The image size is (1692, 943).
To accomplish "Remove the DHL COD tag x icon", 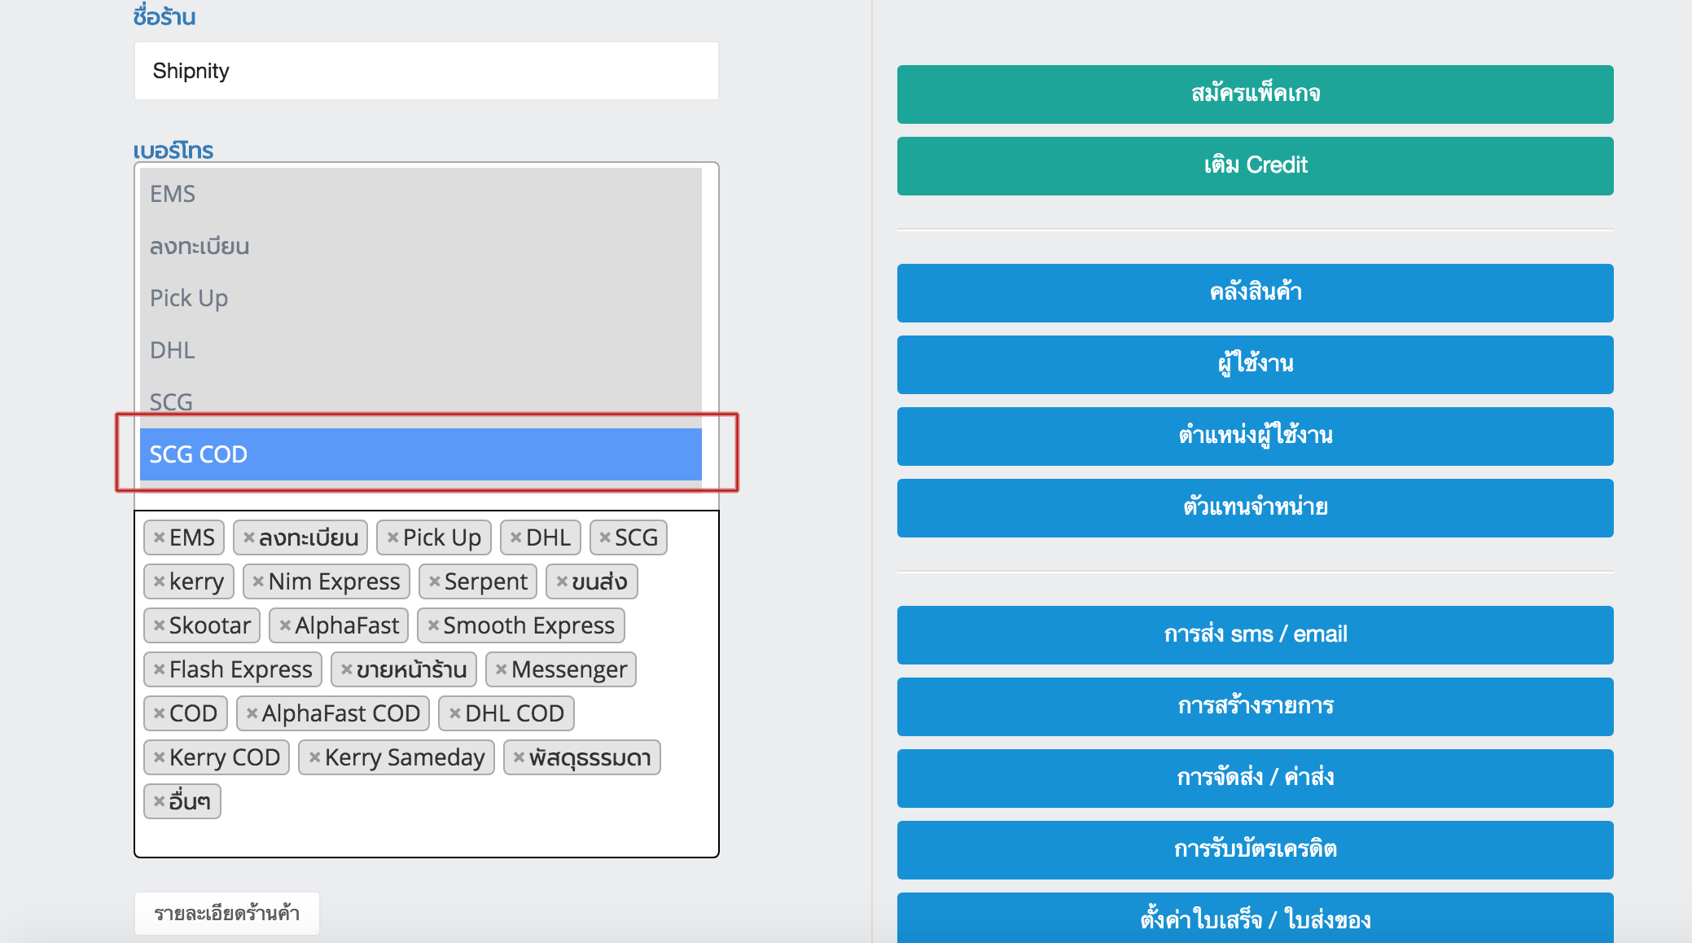I will coord(454,714).
